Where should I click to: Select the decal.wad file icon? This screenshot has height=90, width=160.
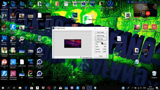click(39, 16)
